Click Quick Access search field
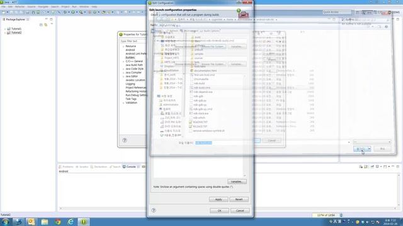The width and height of the screenshot is (403, 226). click(x=337, y=12)
